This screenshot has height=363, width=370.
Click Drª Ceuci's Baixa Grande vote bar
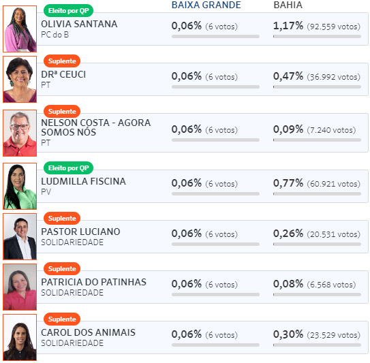(216, 86)
